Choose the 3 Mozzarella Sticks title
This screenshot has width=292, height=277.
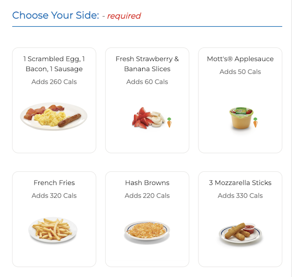pos(240,183)
